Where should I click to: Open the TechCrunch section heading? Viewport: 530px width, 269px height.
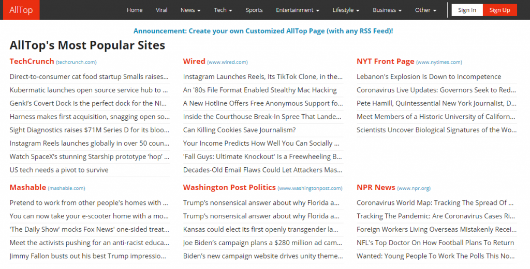[32, 61]
